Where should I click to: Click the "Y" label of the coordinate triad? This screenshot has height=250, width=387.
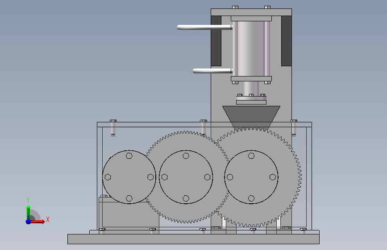28,200
